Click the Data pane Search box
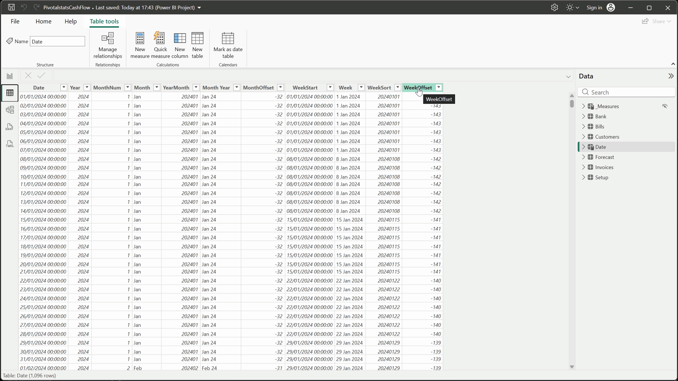 coord(626,92)
